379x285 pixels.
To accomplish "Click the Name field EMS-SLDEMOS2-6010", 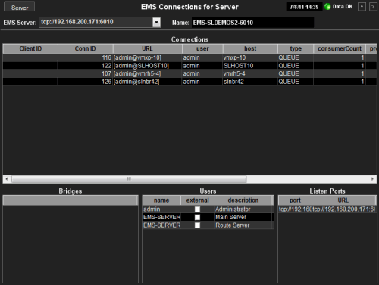I will [252, 23].
